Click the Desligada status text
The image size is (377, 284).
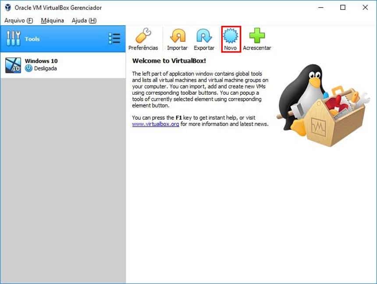click(x=46, y=68)
